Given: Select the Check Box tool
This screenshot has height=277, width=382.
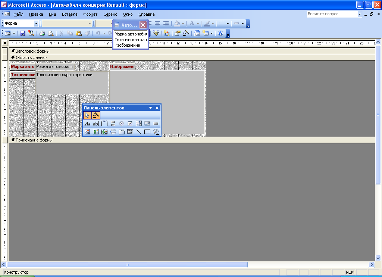Looking at the screenshot, I should coord(130,124).
